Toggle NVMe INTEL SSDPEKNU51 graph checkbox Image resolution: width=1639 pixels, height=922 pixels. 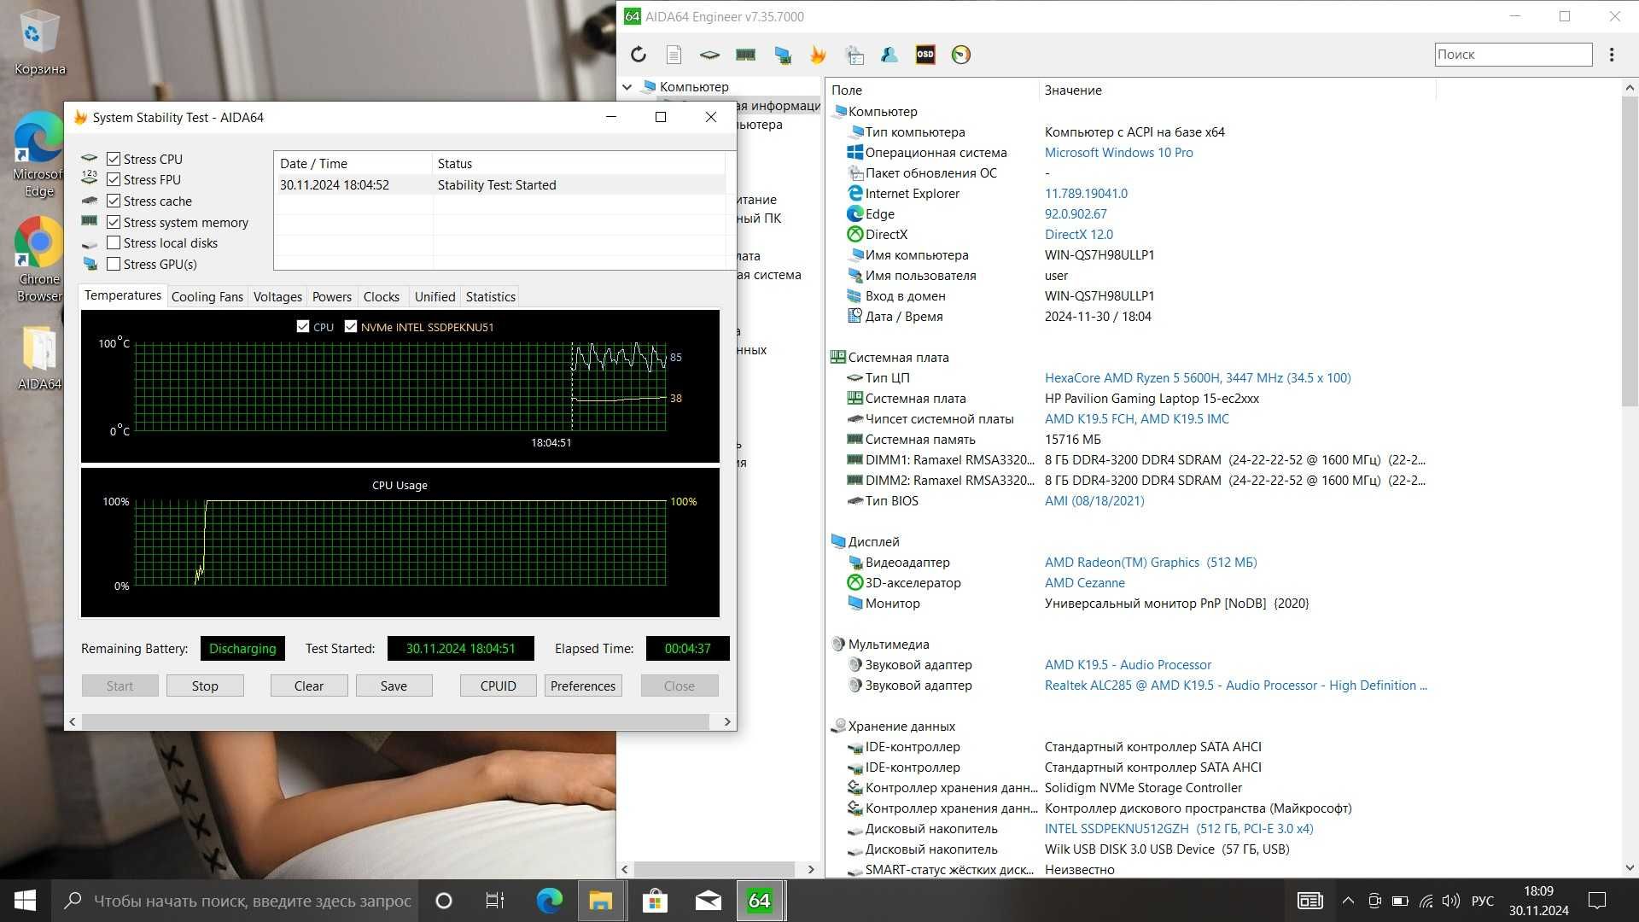click(351, 326)
